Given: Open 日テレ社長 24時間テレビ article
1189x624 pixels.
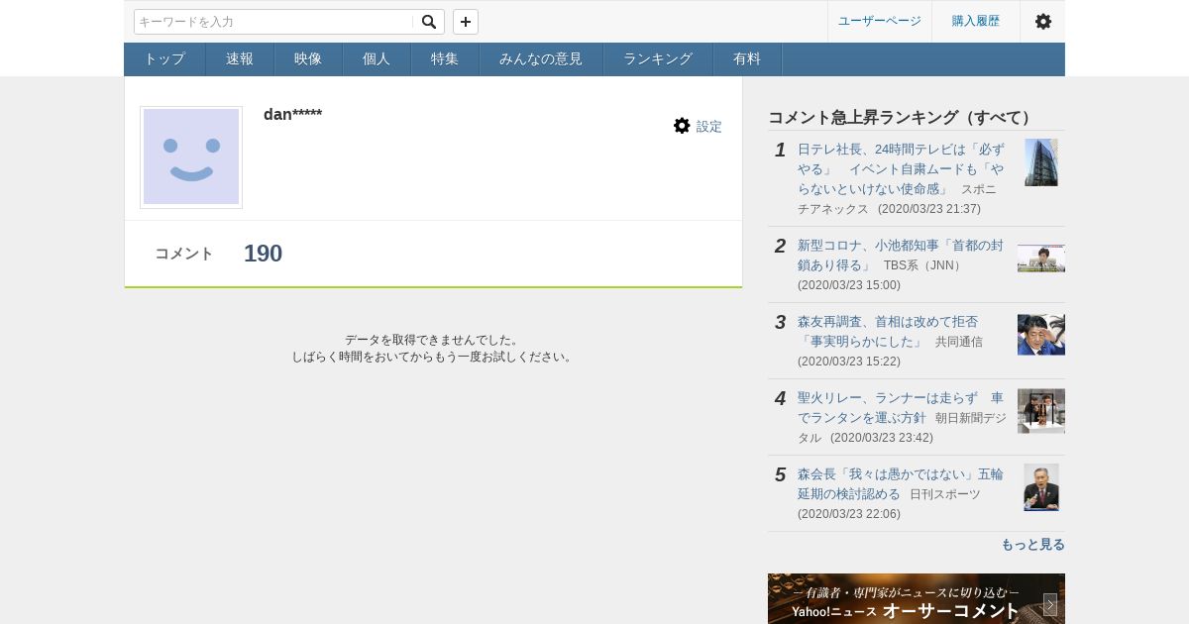Looking at the screenshot, I should (901, 168).
